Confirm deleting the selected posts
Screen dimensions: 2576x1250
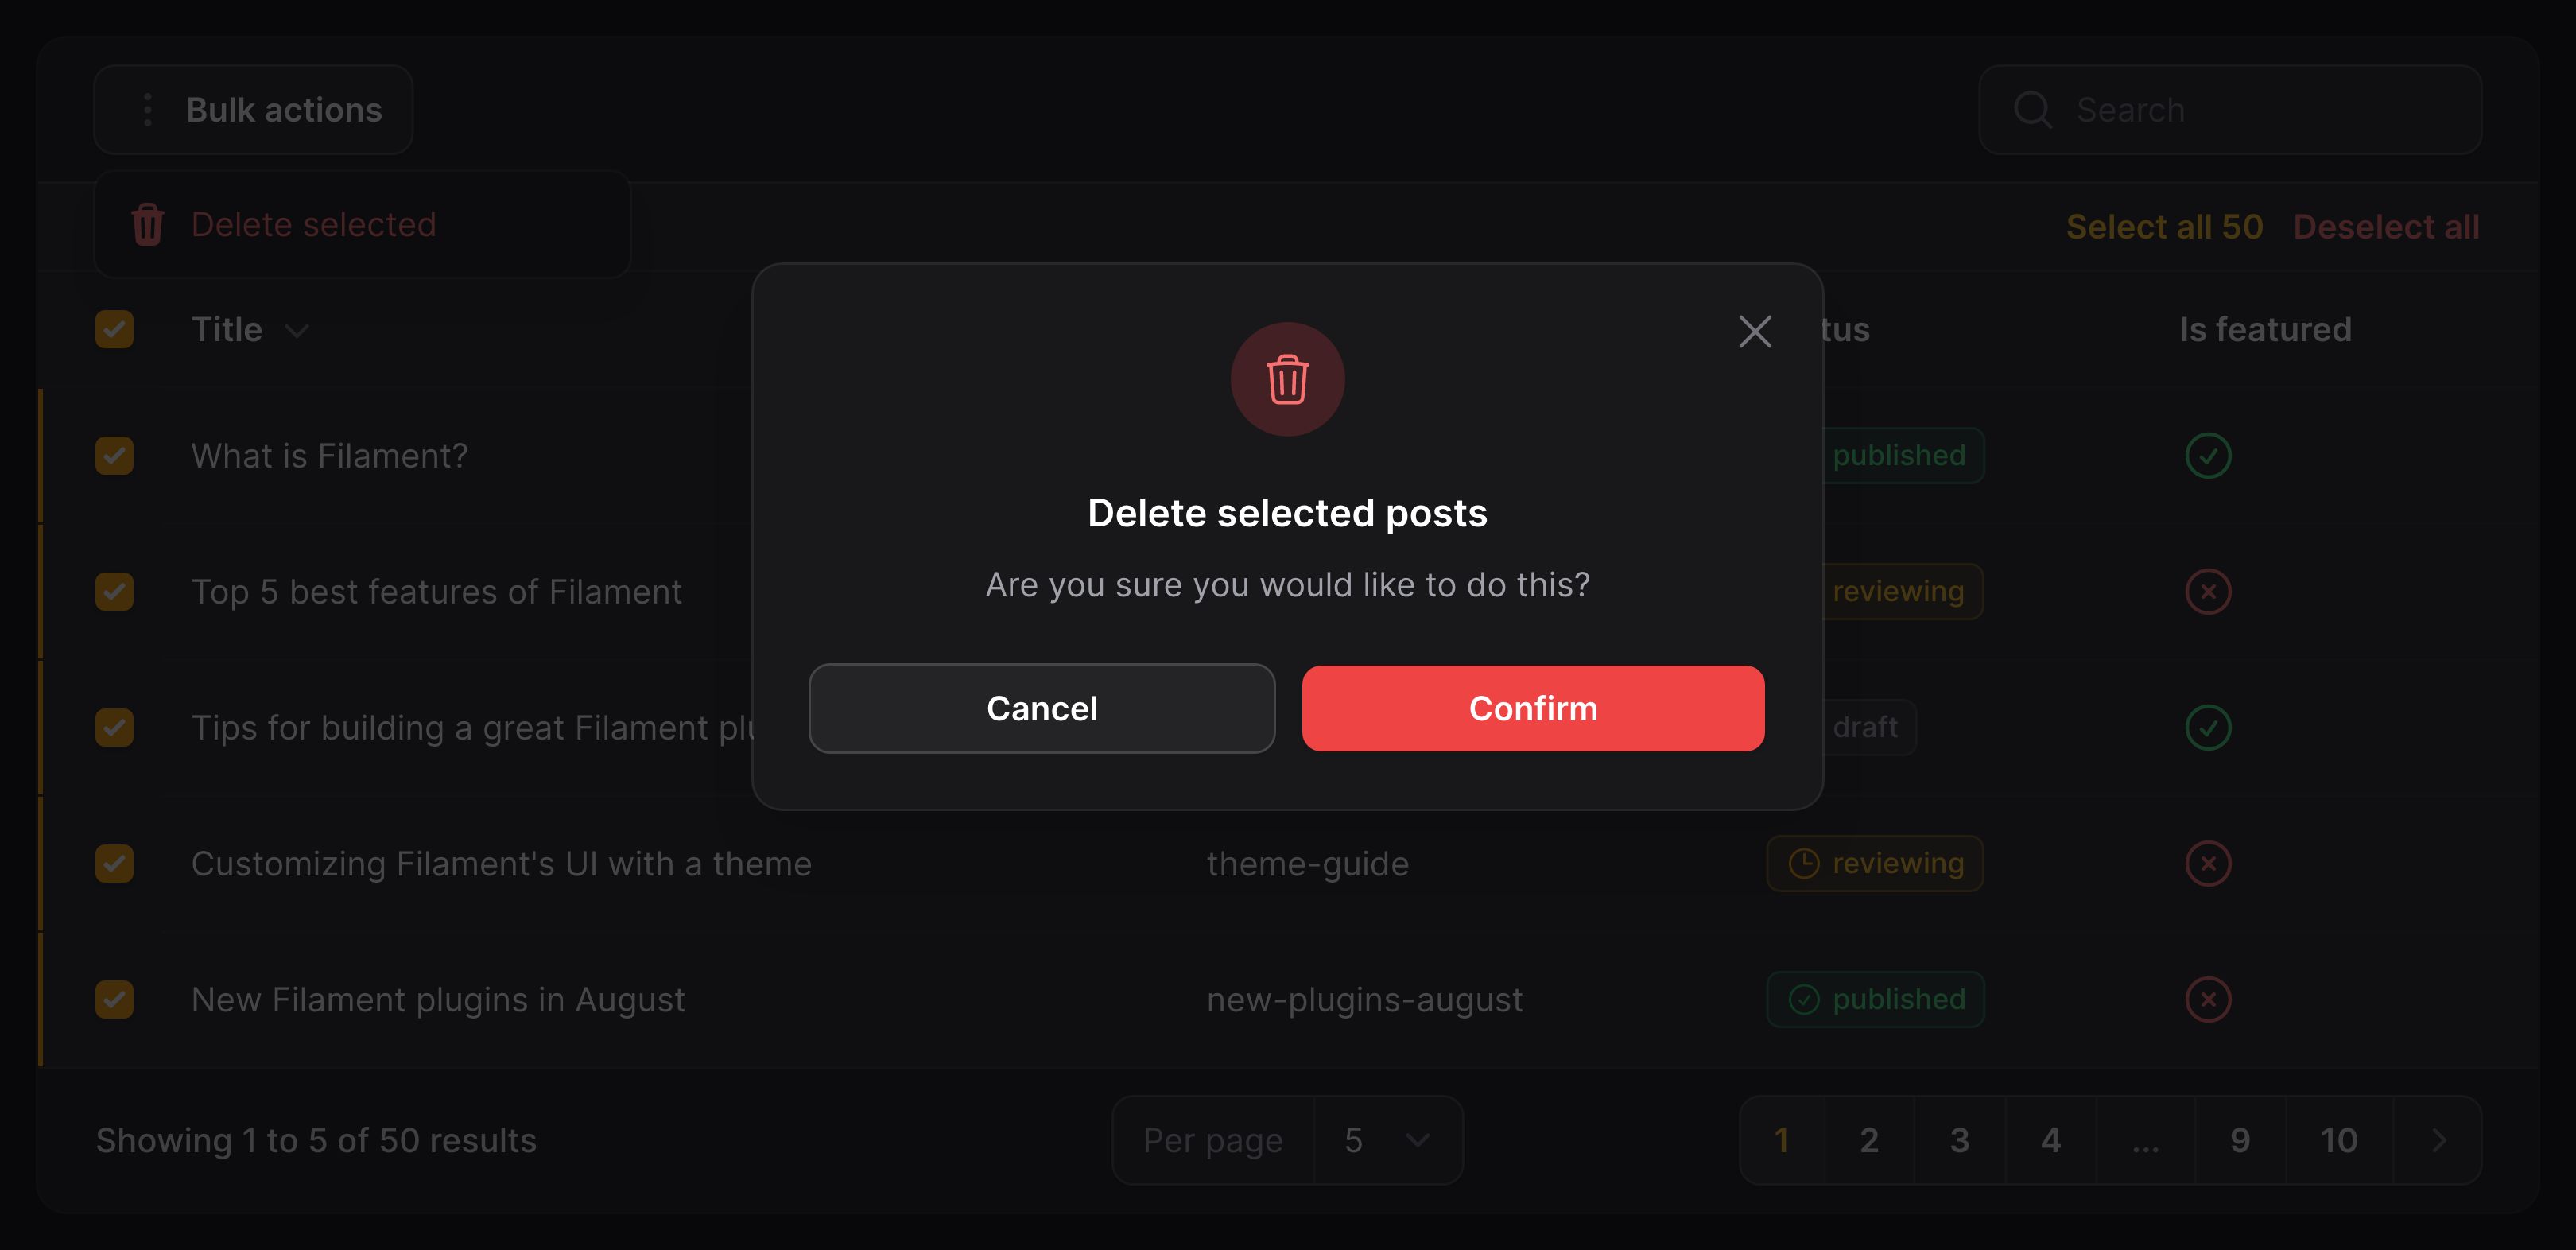1533,708
